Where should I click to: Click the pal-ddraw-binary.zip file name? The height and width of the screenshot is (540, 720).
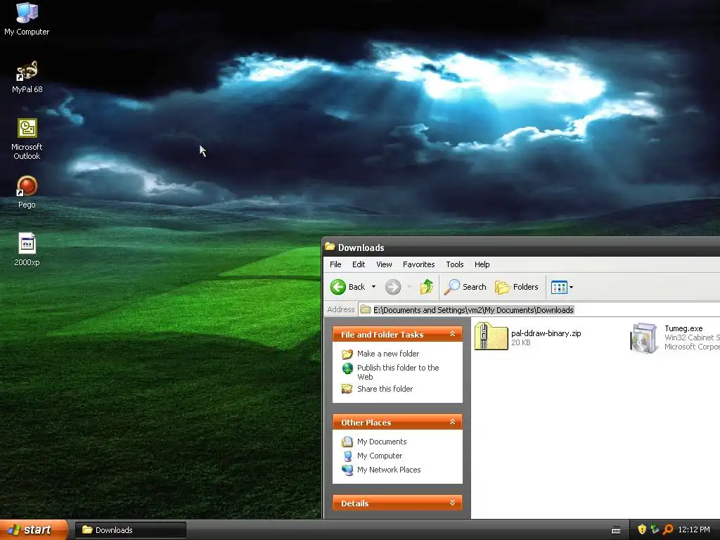[x=546, y=333]
